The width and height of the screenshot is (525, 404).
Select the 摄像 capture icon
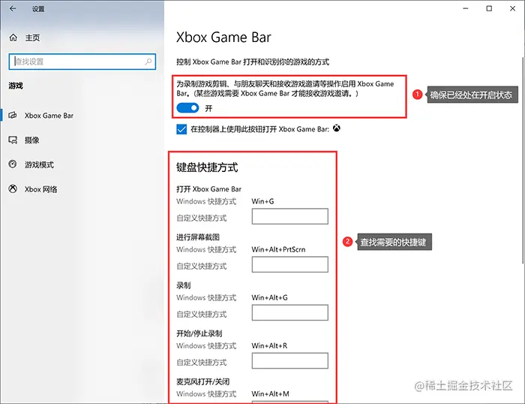[x=13, y=140]
